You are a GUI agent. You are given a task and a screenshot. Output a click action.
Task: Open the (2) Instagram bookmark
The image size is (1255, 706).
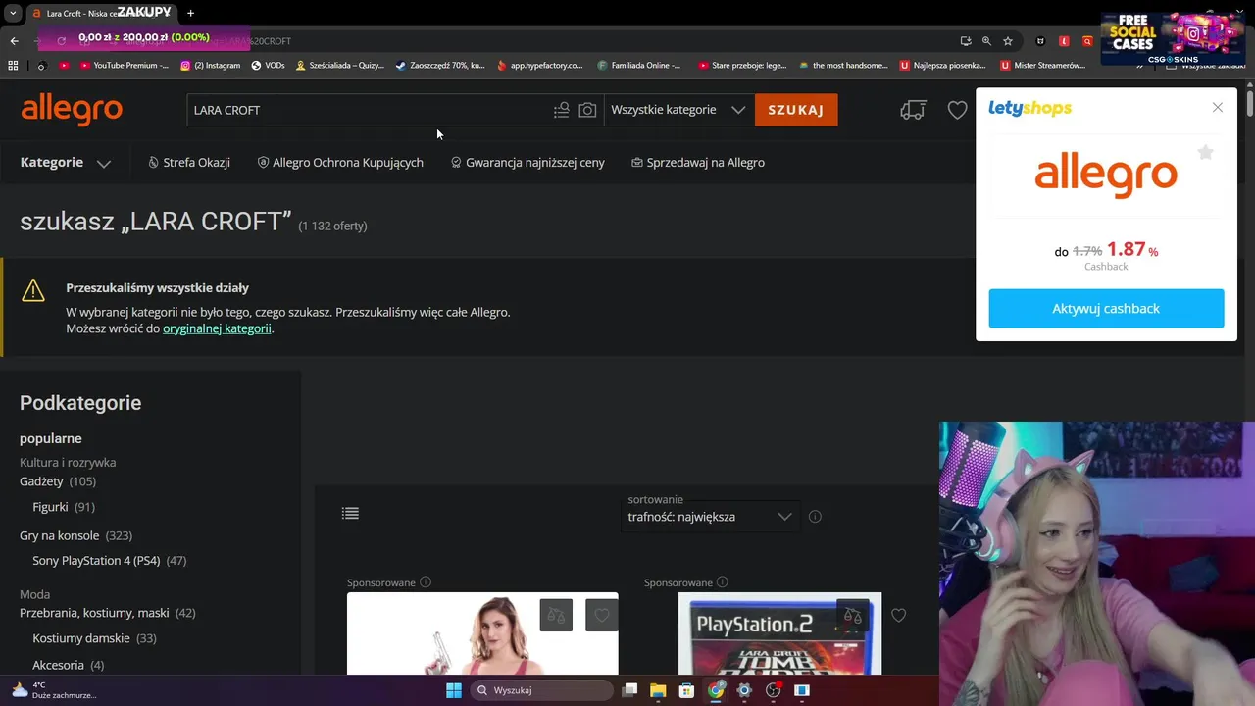pos(210,65)
